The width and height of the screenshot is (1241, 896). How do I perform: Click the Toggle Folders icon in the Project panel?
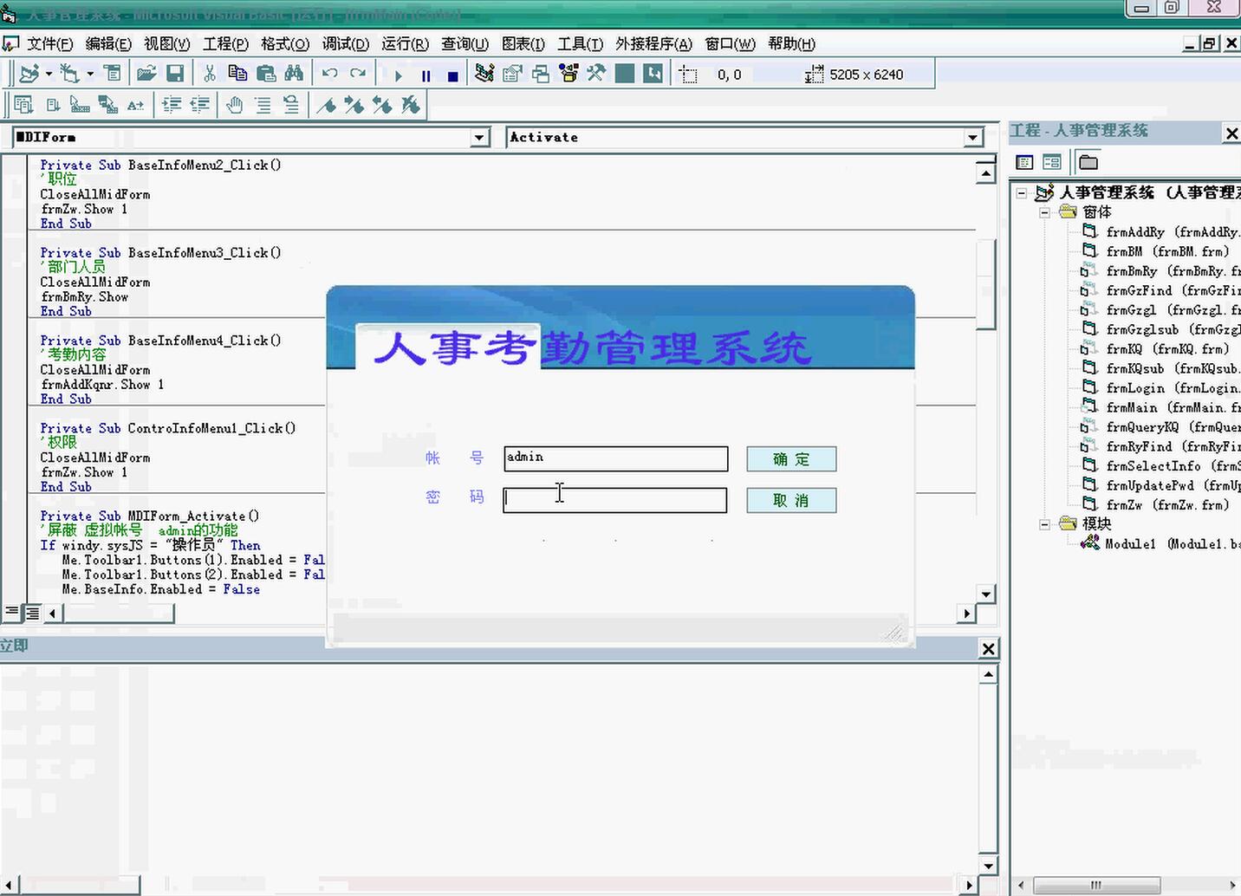[x=1088, y=162]
